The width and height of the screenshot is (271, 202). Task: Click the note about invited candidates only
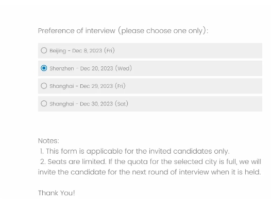click(134, 151)
